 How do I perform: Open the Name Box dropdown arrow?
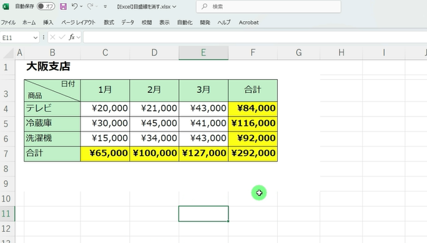point(36,37)
